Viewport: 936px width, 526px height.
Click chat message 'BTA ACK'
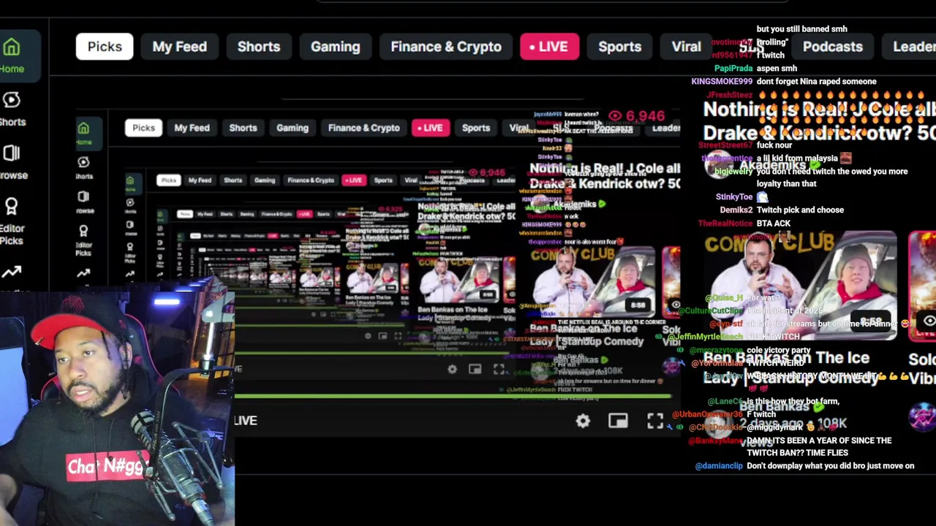click(x=774, y=224)
